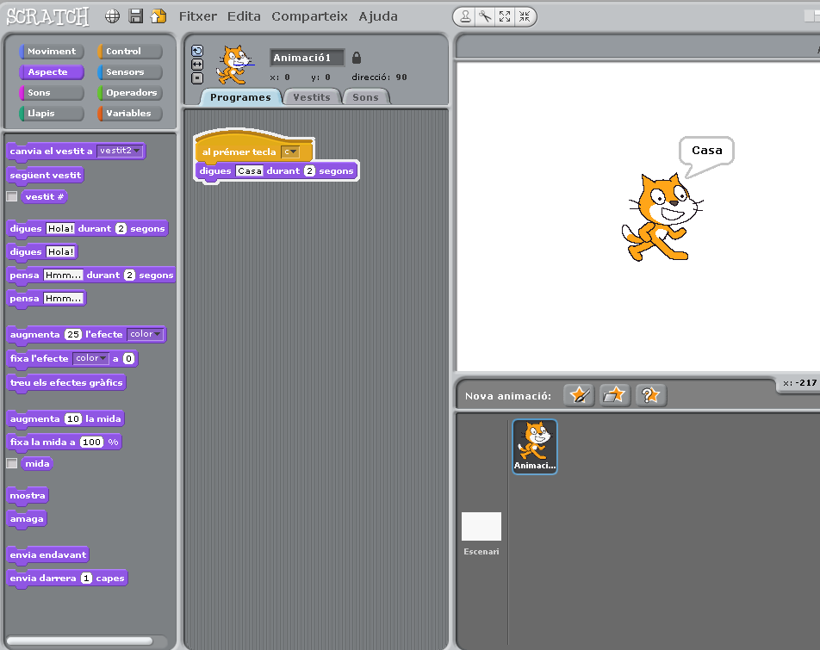The height and width of the screenshot is (650, 820).
Task: Select the grow sprite tool
Action: 505,16
